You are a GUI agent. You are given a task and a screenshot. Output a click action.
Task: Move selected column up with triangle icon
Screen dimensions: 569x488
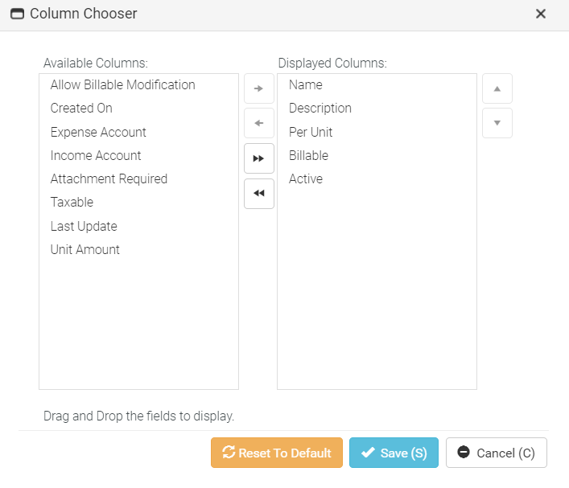point(497,88)
